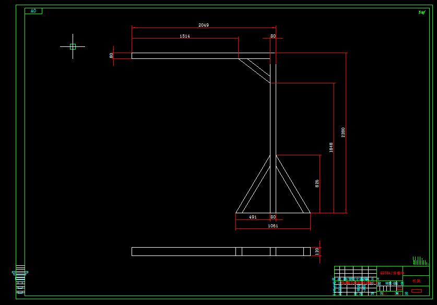Select the 1514 horizontal dimension text
Image resolution: width=437 pixels, height=305 pixels.
click(185, 37)
